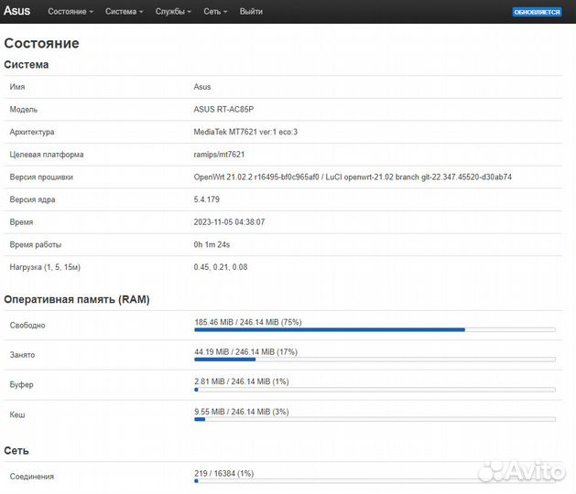This screenshot has height=494, width=576.
Task: Expand the Система navigation menu
Action: [x=125, y=11]
